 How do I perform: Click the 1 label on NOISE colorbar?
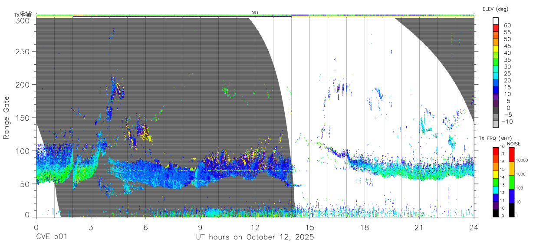(x=518, y=216)
